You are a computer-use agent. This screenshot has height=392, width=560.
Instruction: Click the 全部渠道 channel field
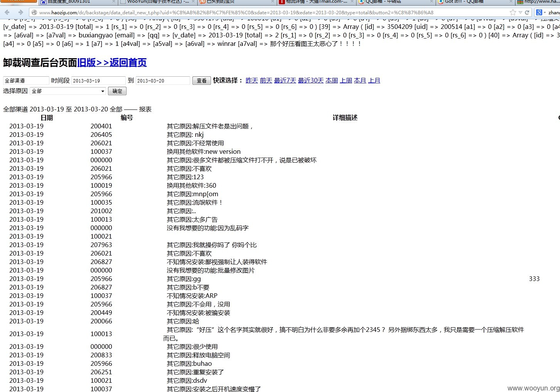point(26,81)
